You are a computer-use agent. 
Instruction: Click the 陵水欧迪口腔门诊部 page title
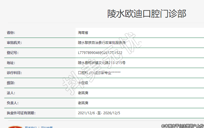coord(147,13)
